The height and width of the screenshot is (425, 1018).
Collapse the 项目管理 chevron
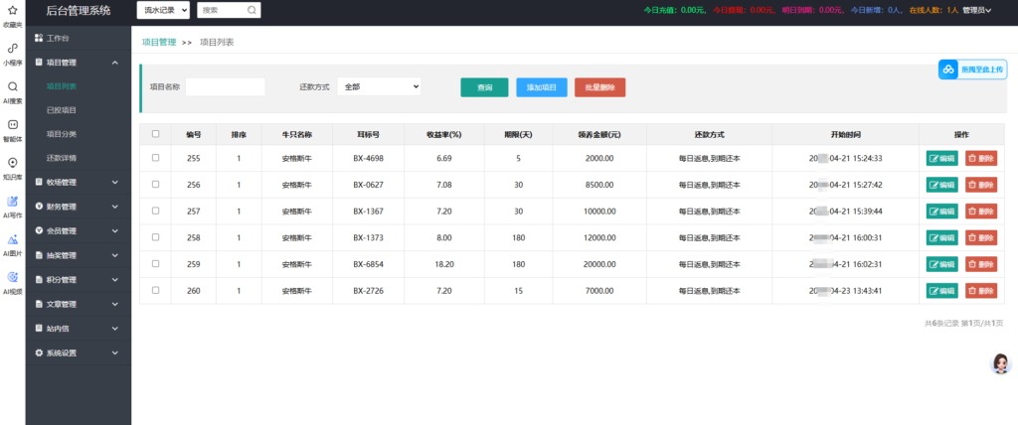(115, 63)
